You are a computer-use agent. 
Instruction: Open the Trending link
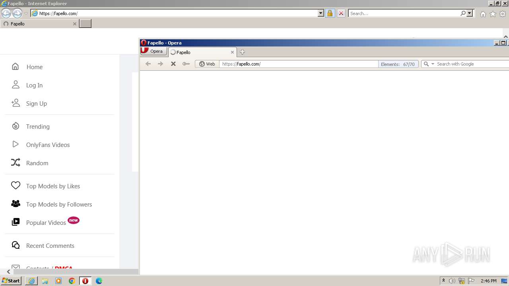tap(38, 126)
